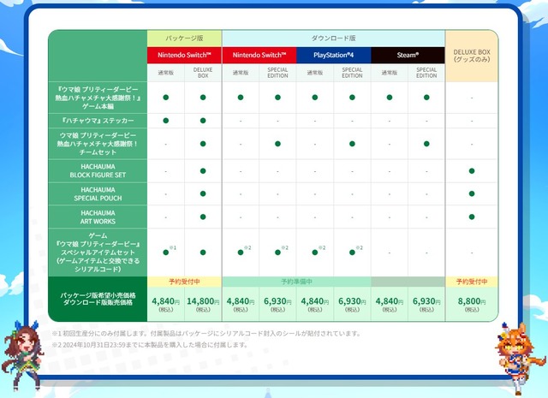Click the brown-haired pixel character sprite
Screen dimensions: 548x398
[x=23, y=356]
